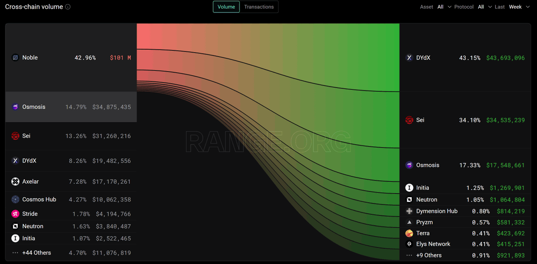This screenshot has height=264, width=537.
Task: Expand the +44 Others source row
Action: point(71,253)
